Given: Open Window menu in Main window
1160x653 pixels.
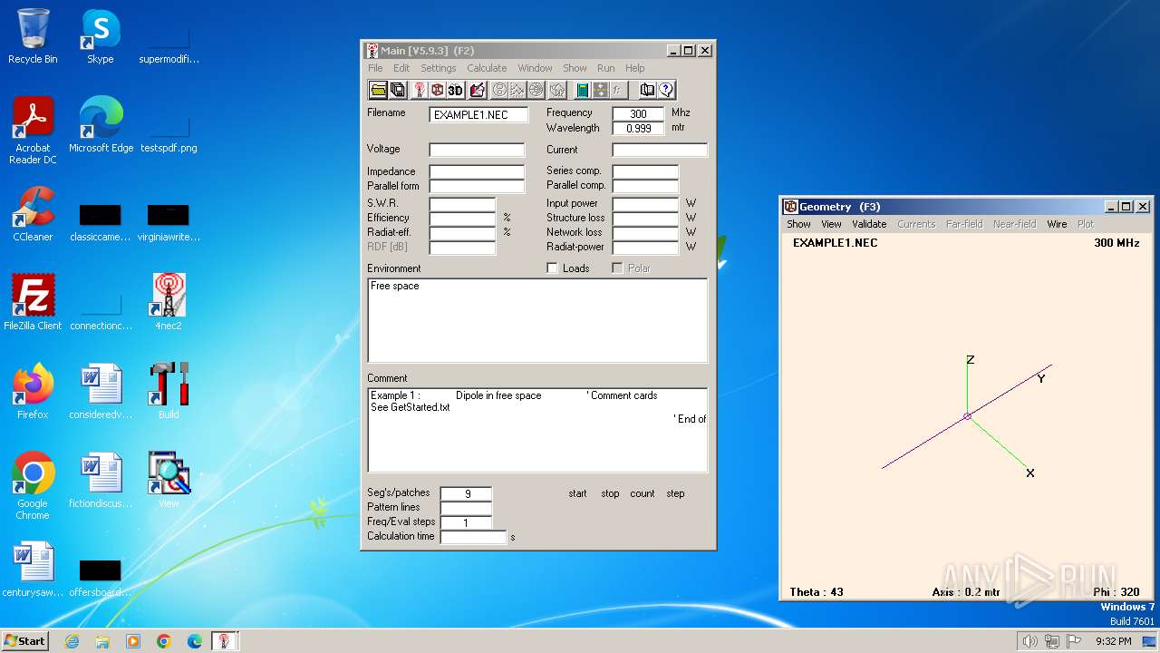Looking at the screenshot, I should (535, 68).
